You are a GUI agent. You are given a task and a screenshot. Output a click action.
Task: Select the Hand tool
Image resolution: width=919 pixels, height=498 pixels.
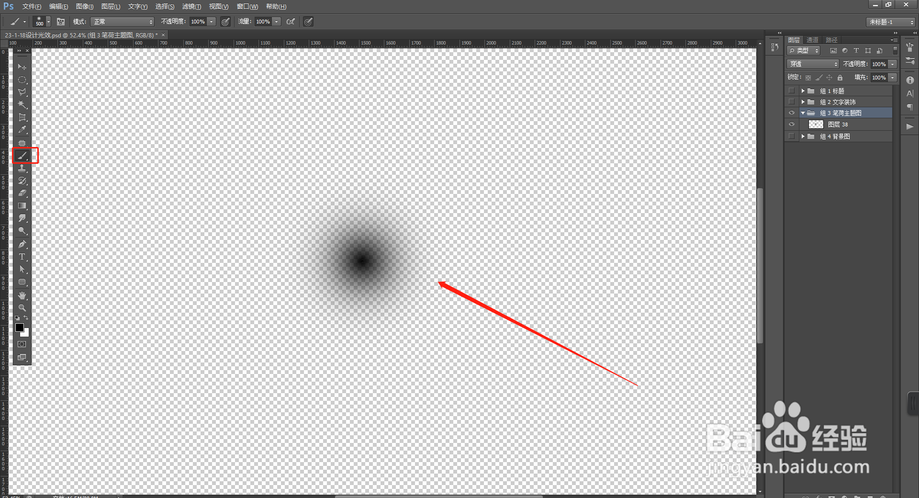click(x=22, y=295)
